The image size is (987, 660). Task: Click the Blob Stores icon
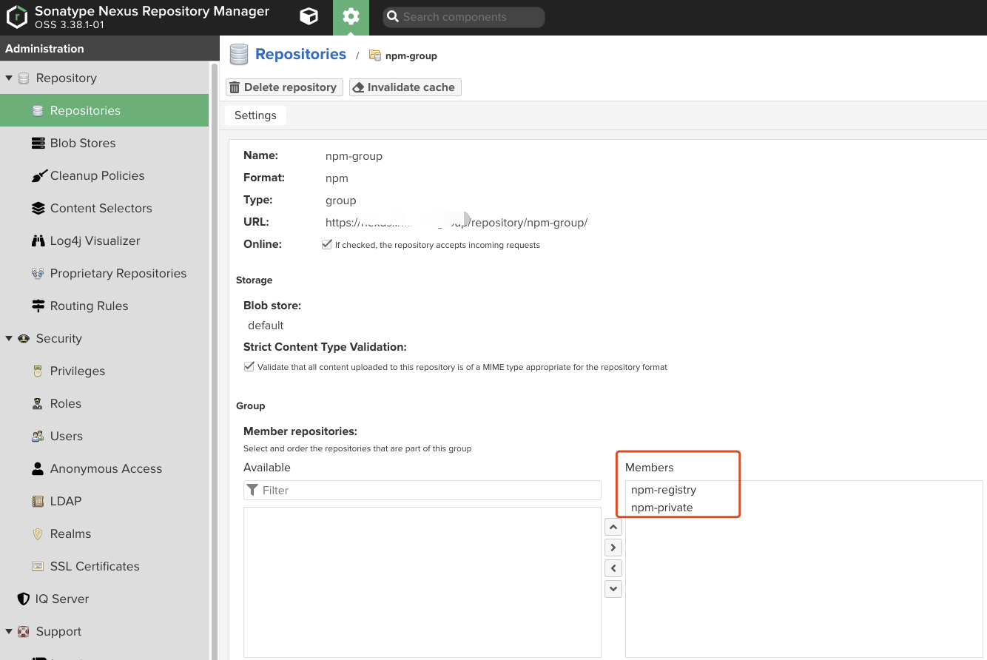point(38,143)
